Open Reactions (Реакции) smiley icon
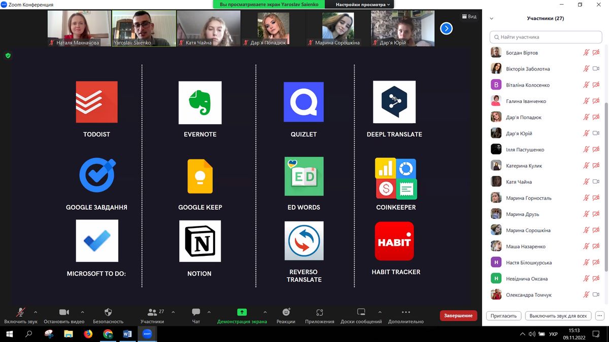 coord(286,312)
